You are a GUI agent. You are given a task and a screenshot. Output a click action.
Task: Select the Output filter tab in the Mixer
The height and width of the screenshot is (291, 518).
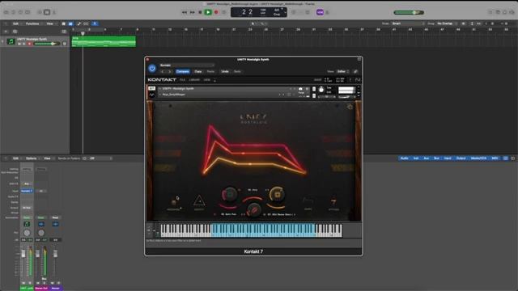(x=461, y=158)
